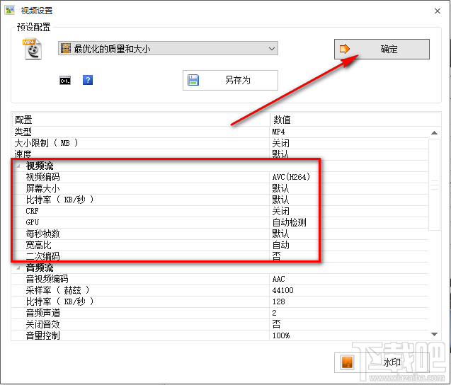451x385 pixels.
Task: Select the 类型 row
Action: pyautogui.click(x=220, y=132)
